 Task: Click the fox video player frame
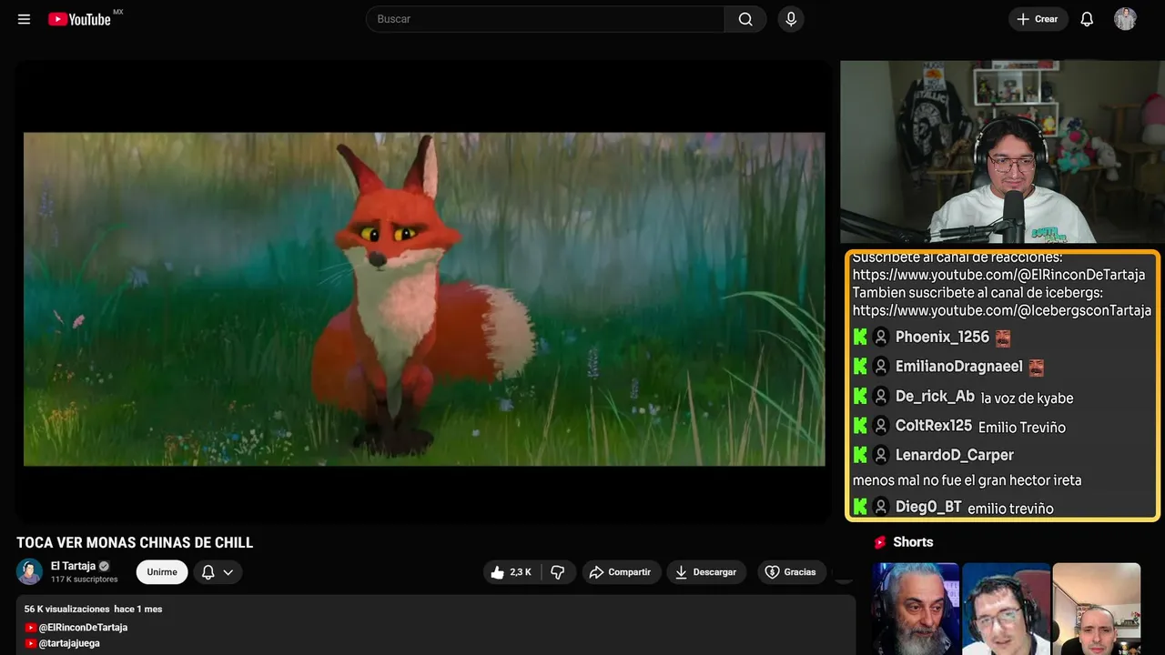coord(424,299)
